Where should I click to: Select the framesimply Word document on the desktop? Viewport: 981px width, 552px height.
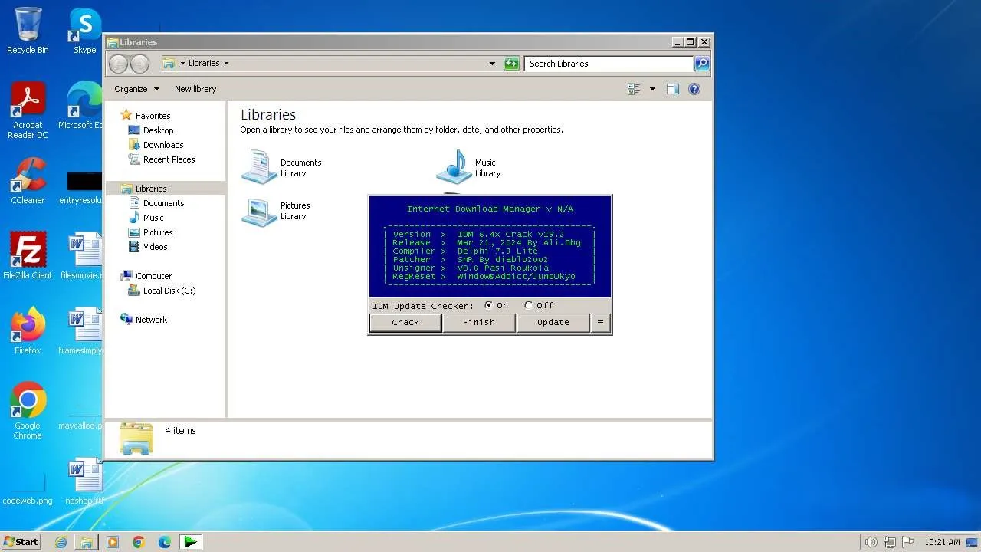(x=83, y=331)
